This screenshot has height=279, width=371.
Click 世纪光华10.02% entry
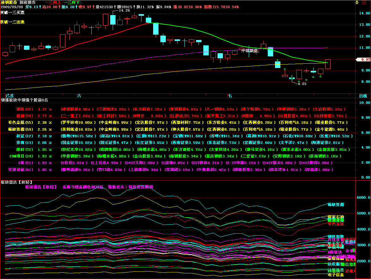coord(78,149)
